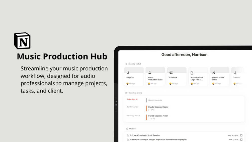The image size is (252, 142).
Task: Click the page icon on Pull track card
Action: tap(192, 73)
